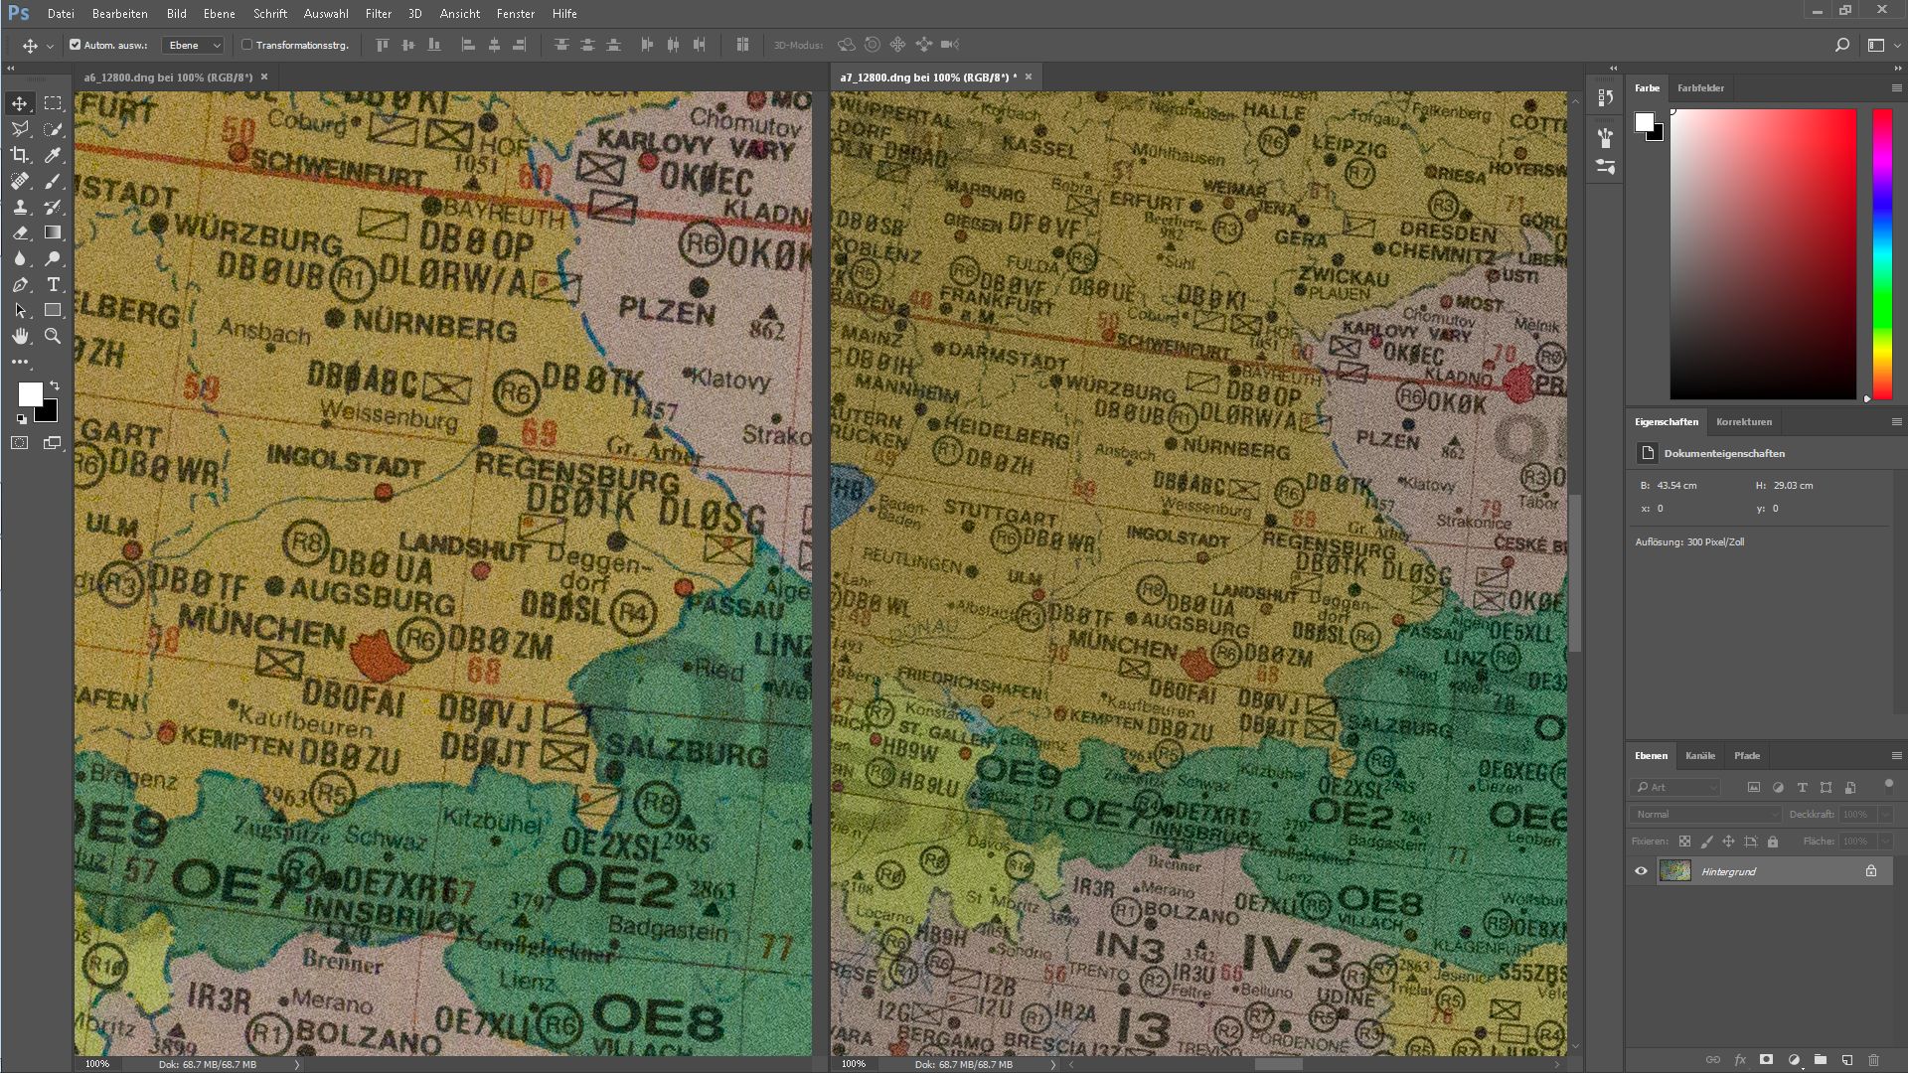Screen dimensions: 1908x1073
Task: Open the Fläche fill dropdown arrow
Action: pos(1885,842)
